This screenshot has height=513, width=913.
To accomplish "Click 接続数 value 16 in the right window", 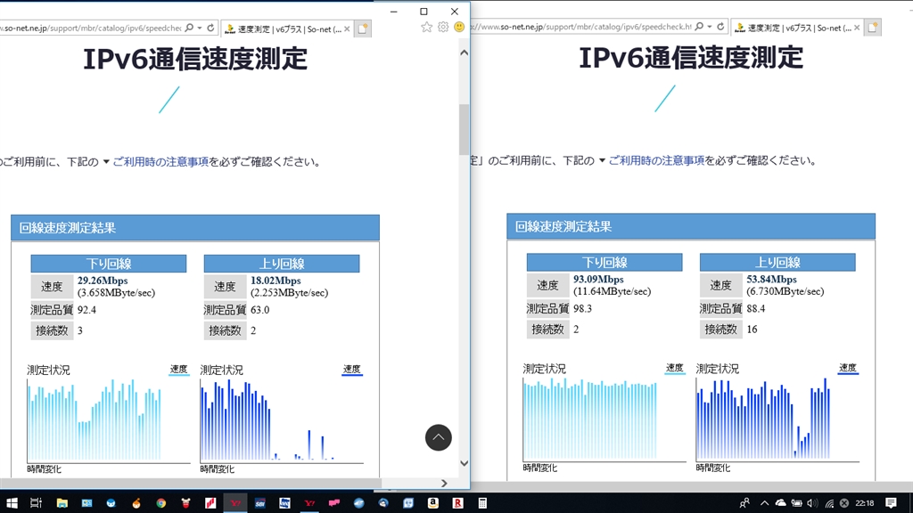I will click(752, 330).
